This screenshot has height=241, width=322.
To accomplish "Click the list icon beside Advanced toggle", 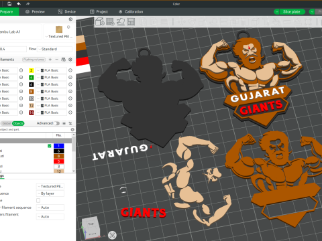I will point(64,123).
